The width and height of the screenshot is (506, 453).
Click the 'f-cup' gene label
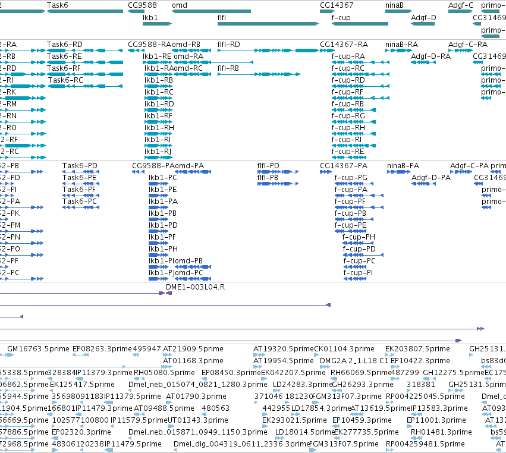pos(341,17)
